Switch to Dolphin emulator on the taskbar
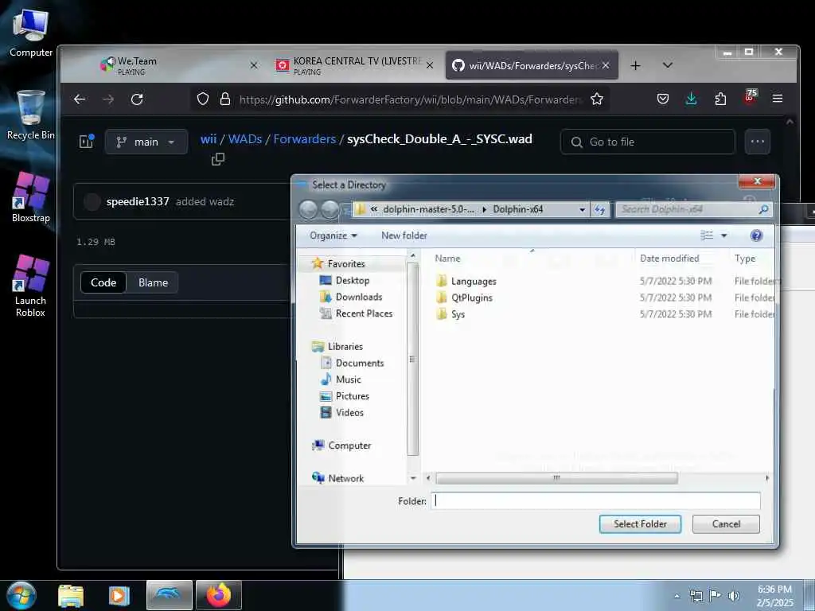 [x=170, y=595]
